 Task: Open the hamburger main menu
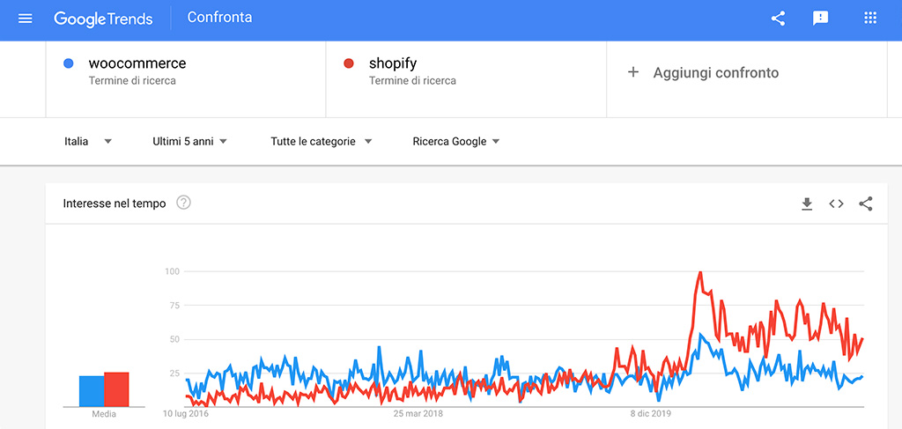click(26, 18)
